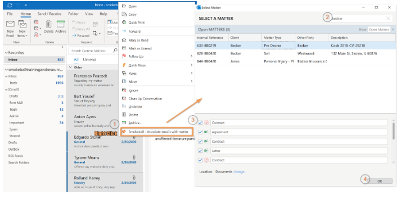Screen dimensions: 401x208
Task: Click the Clean Up Conversation icon
Action: tap(124, 98)
